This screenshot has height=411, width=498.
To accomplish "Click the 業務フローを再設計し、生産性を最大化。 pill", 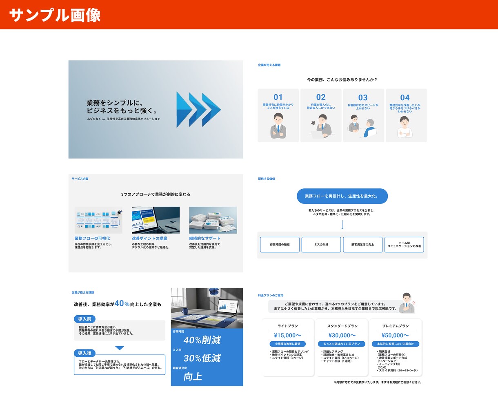I will [x=342, y=196].
